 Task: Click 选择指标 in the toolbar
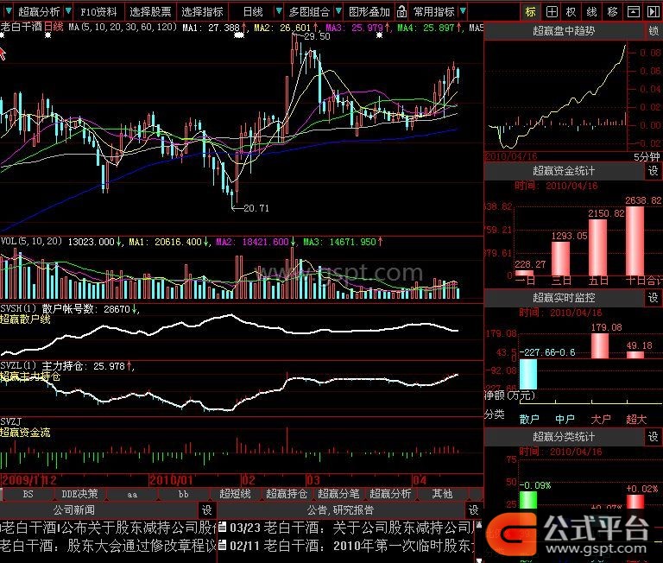(x=202, y=12)
